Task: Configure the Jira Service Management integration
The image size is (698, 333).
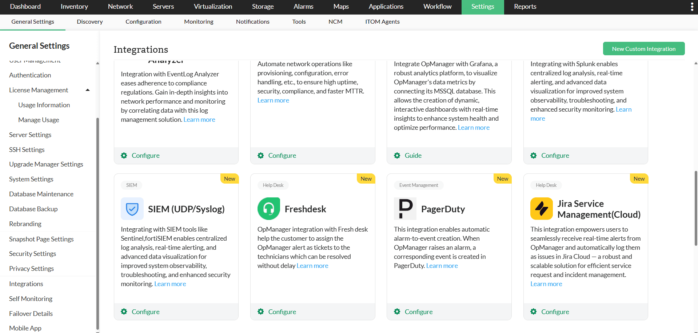Action: 555,312
